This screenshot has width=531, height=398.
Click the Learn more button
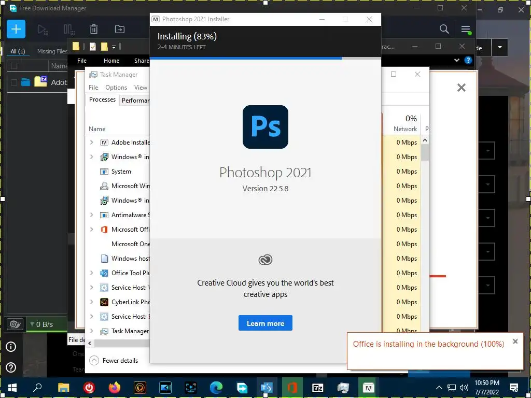point(265,323)
